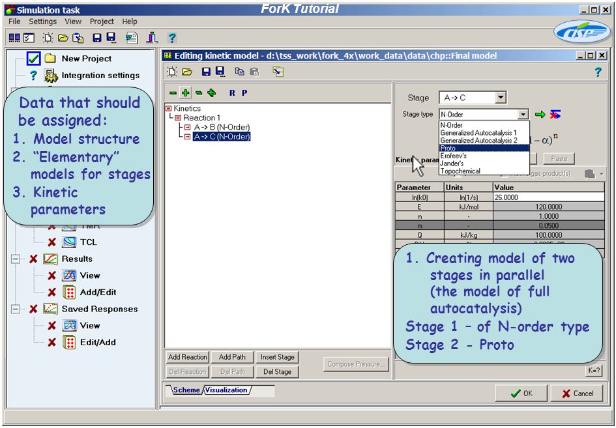Collapse the A -> B (N-Order) stage node
The height and width of the screenshot is (428, 616).
(x=187, y=127)
